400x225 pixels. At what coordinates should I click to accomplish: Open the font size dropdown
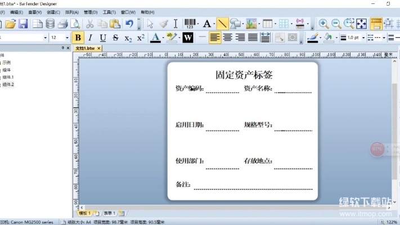(x=68, y=38)
